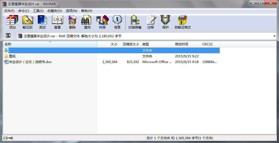The width and height of the screenshot is (279, 143).
Task: Select file 毕业设计（论文）说明书.doc
Action: point(30,62)
